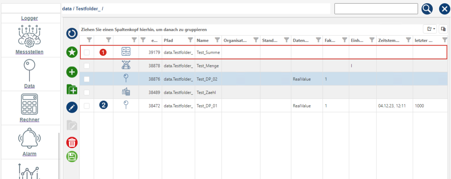Click the green add folder icon

(72, 89)
